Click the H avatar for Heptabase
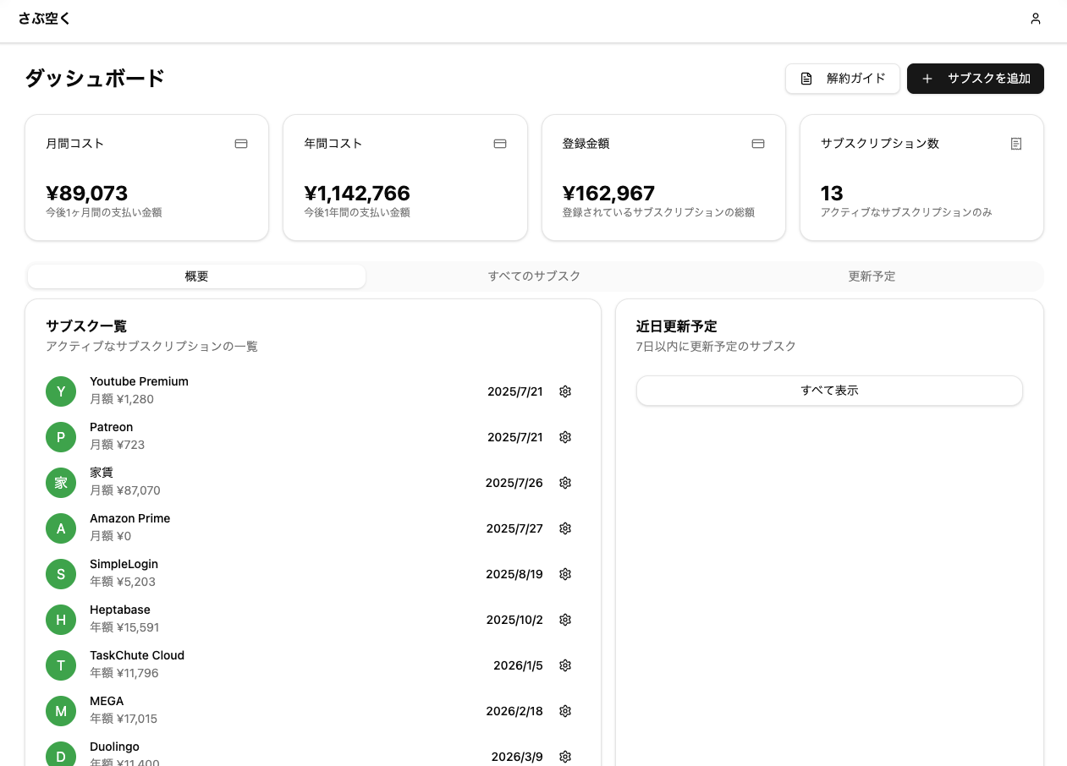1067x766 pixels. 61,620
